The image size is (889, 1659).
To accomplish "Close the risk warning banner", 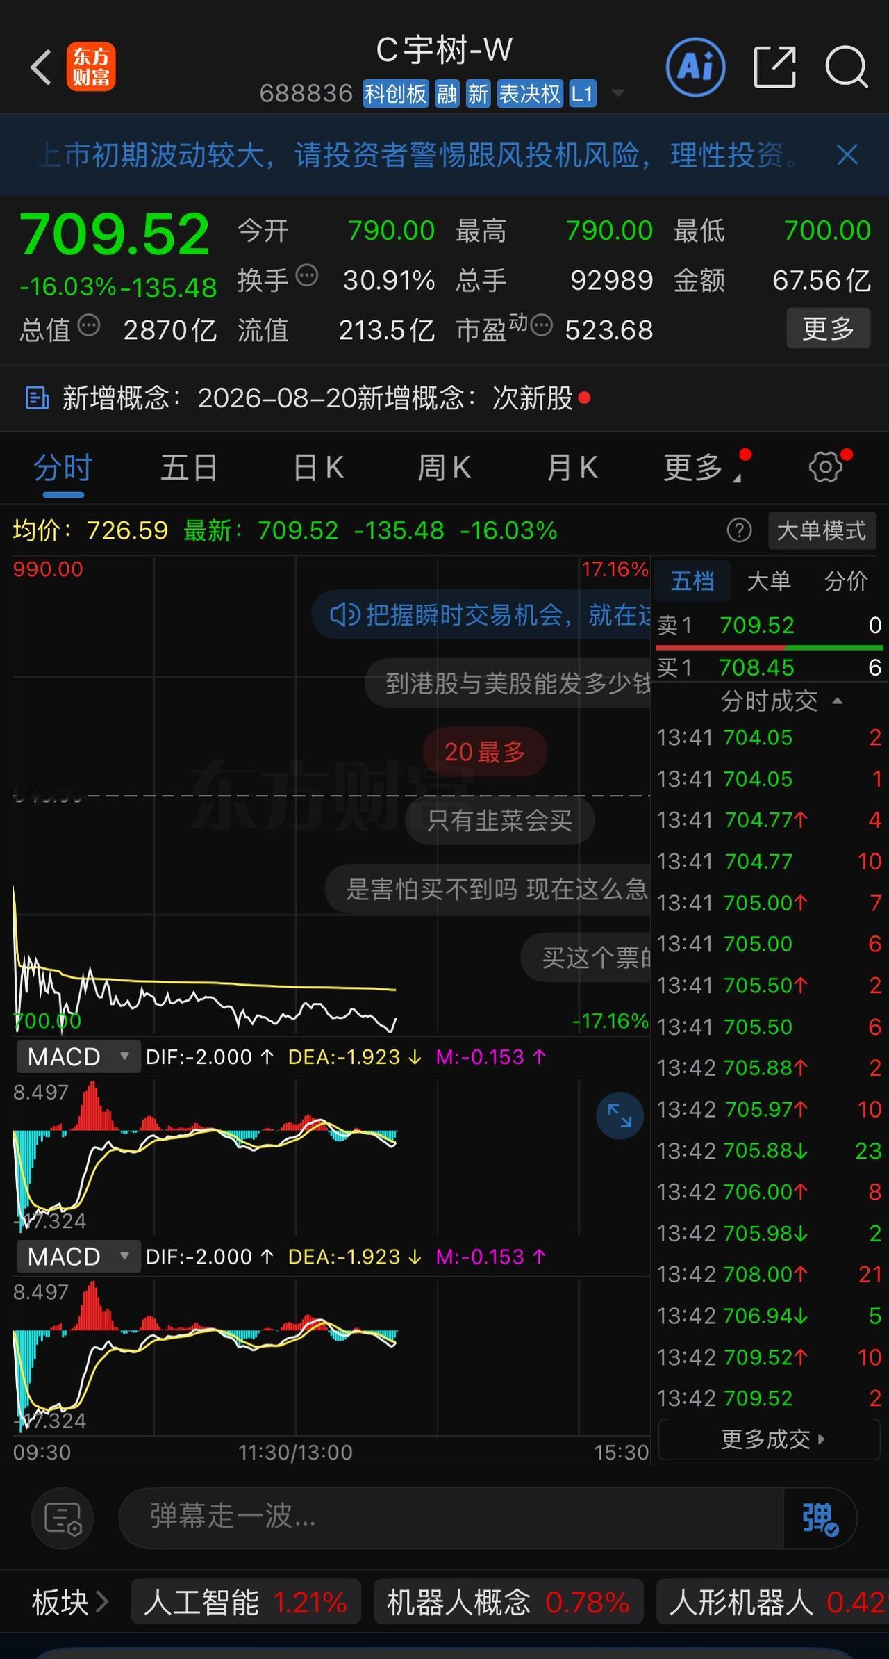I will click(847, 154).
